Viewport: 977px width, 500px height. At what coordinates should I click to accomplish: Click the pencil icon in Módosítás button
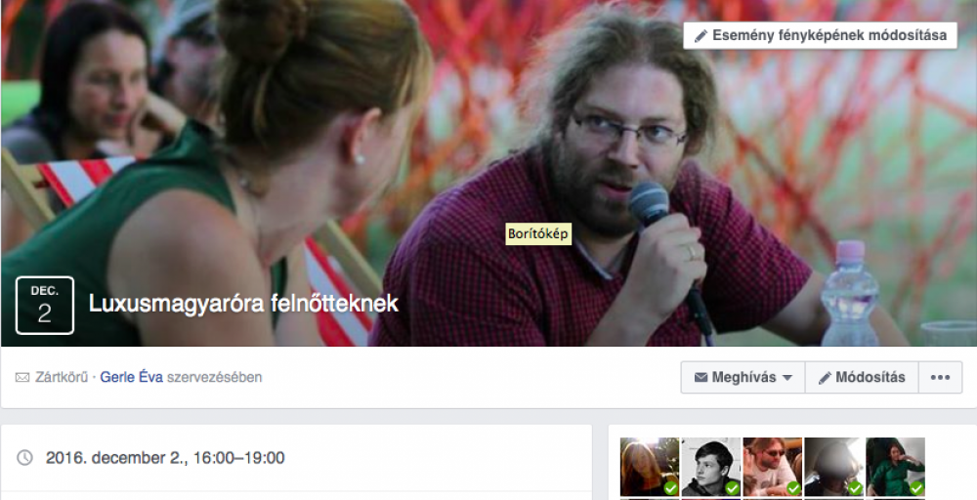pos(825,378)
